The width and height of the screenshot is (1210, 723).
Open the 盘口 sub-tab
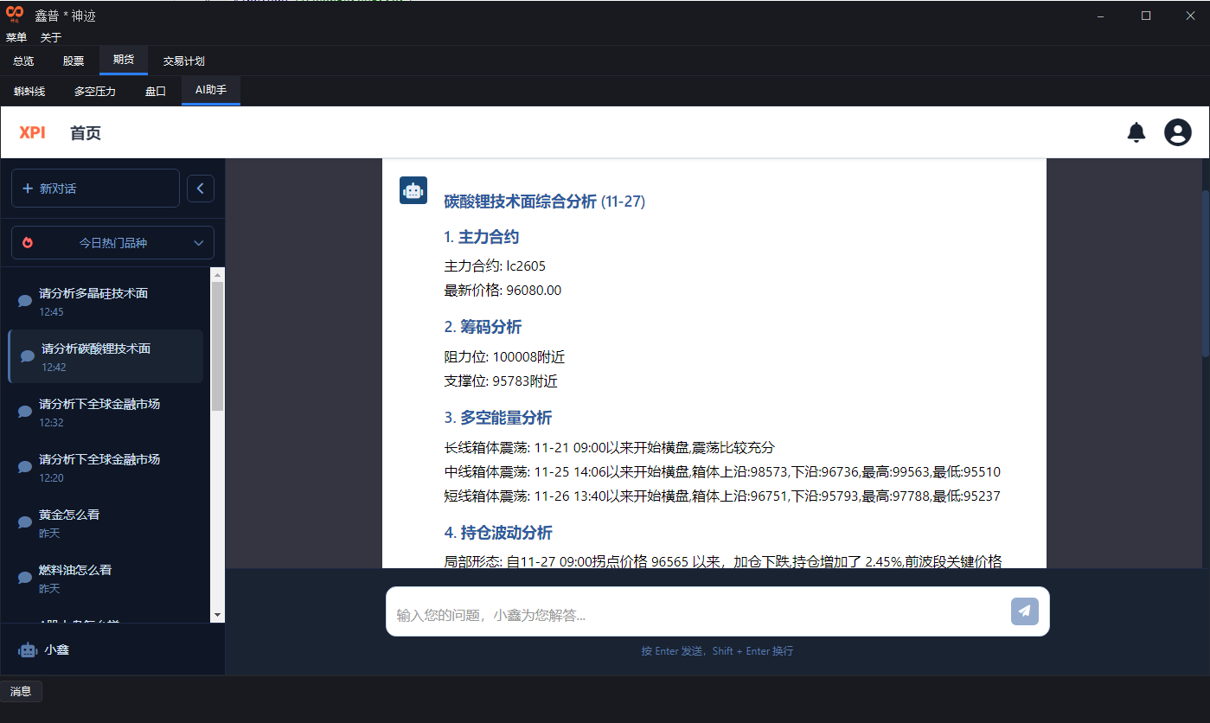pos(155,91)
